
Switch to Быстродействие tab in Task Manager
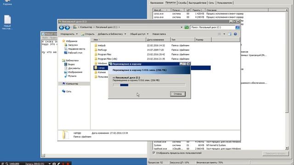pyautogui.click(x=198, y=3)
